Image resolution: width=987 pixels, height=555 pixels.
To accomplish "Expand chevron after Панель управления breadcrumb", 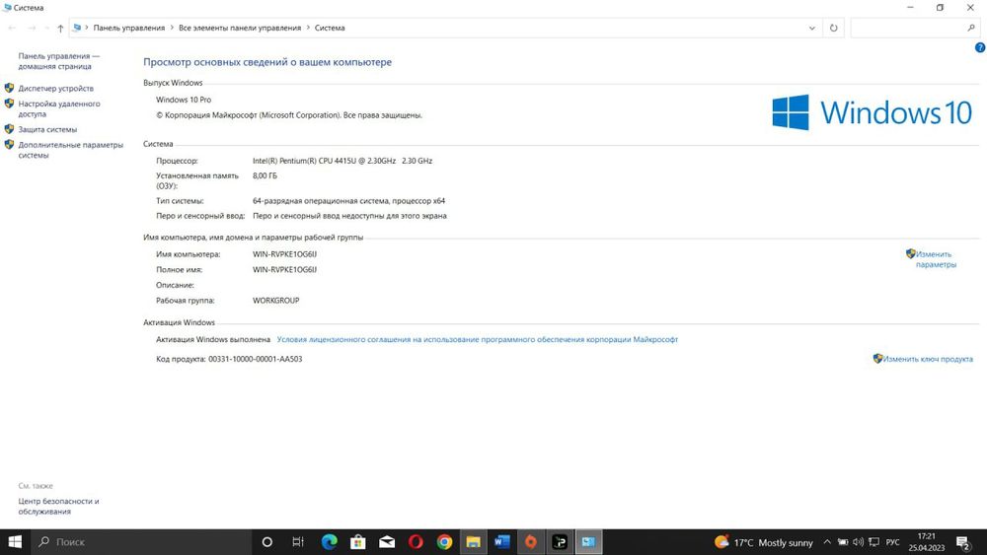I will click(x=172, y=28).
